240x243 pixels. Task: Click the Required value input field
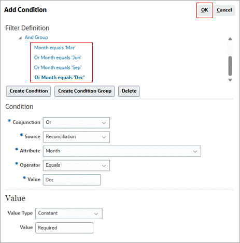tap(64, 228)
